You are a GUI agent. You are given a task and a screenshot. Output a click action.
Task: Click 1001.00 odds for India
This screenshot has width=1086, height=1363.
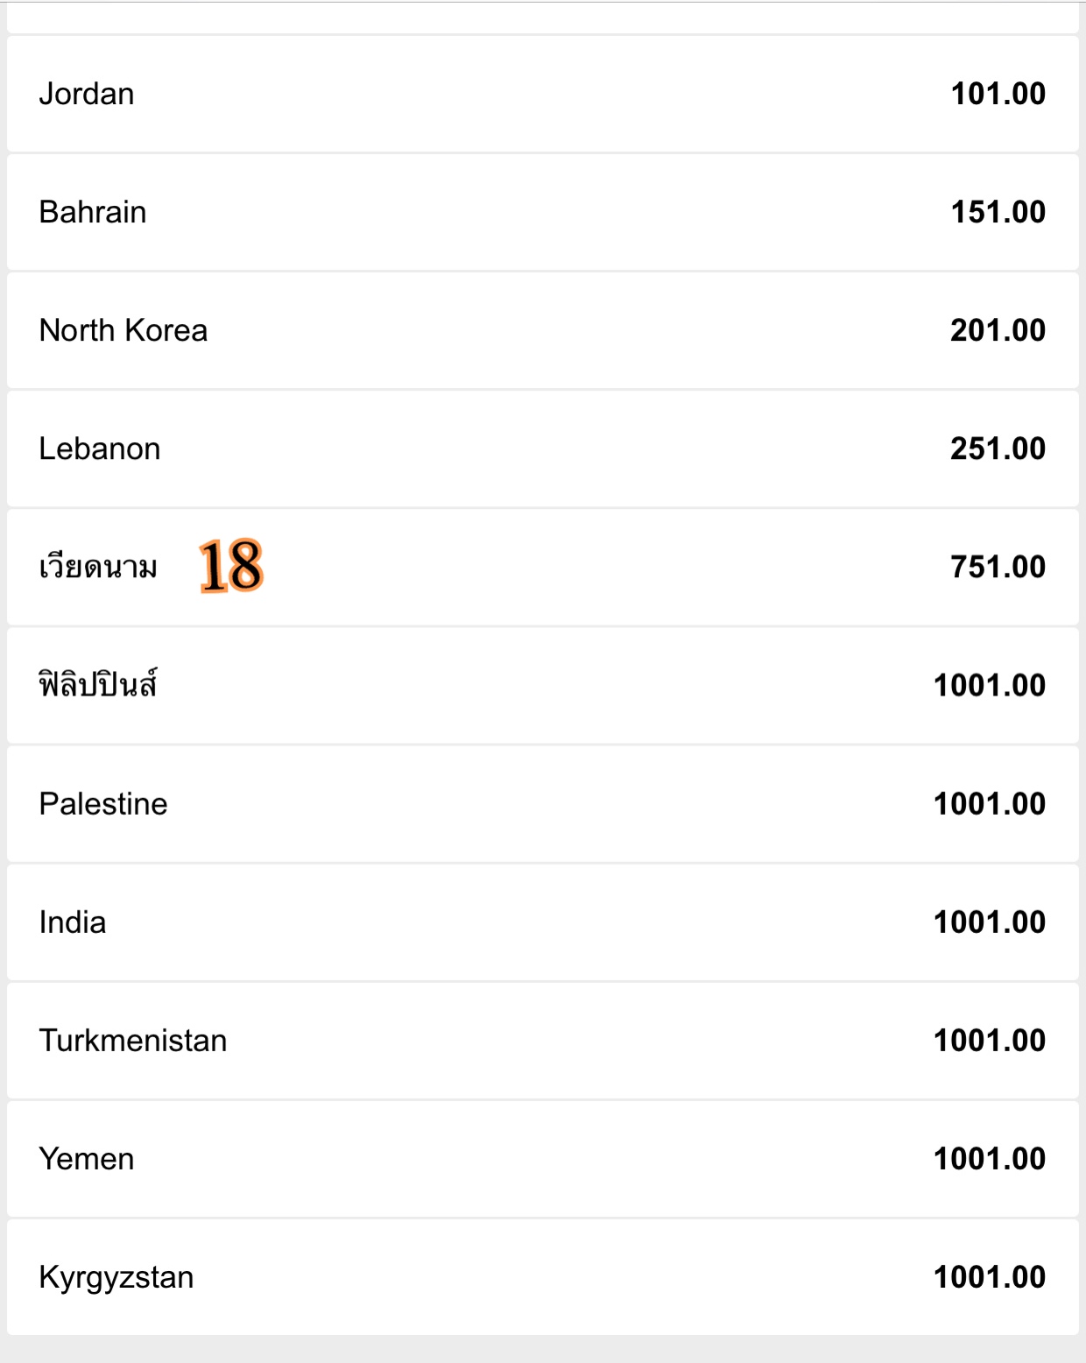990,922
